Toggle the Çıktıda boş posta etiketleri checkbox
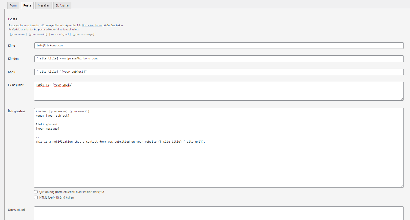 coord(36,192)
